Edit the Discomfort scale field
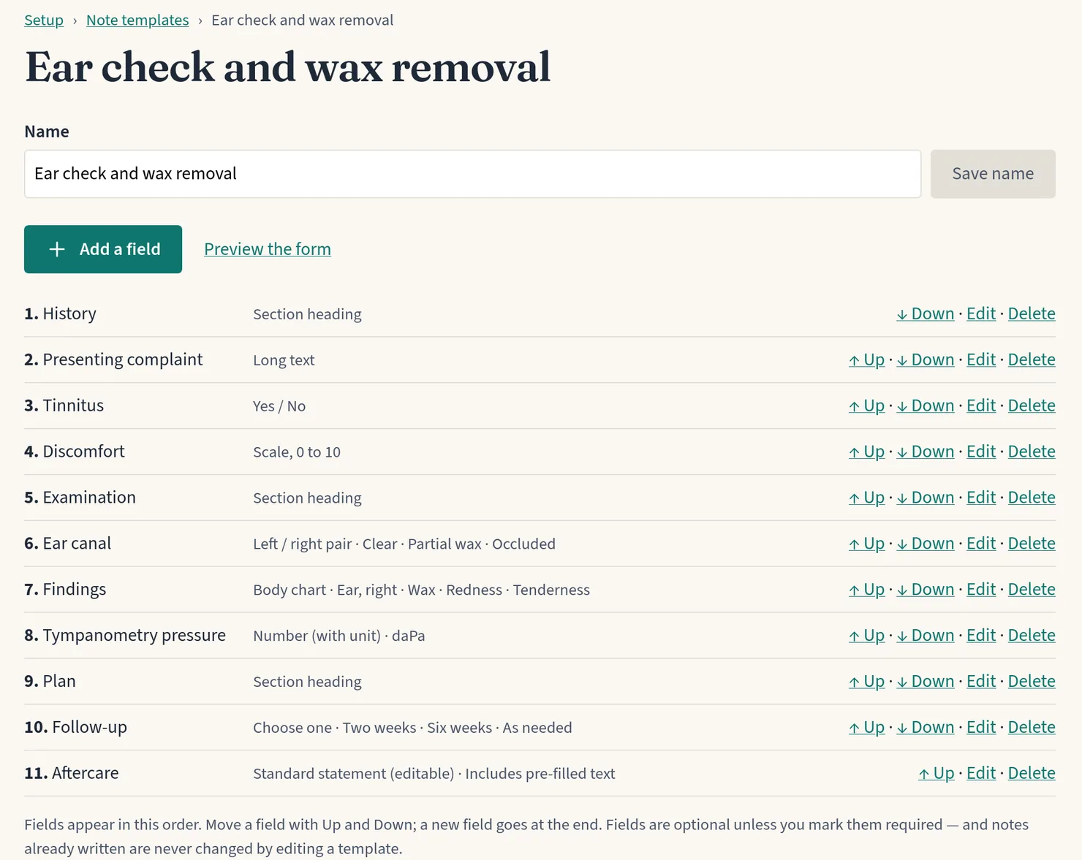 (981, 452)
